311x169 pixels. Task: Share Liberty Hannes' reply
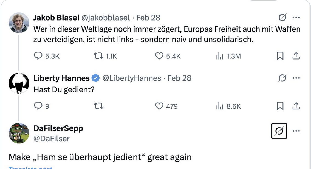click(x=296, y=106)
